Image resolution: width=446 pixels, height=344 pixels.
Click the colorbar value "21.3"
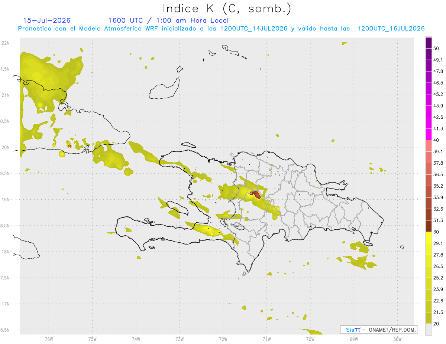[438, 312]
